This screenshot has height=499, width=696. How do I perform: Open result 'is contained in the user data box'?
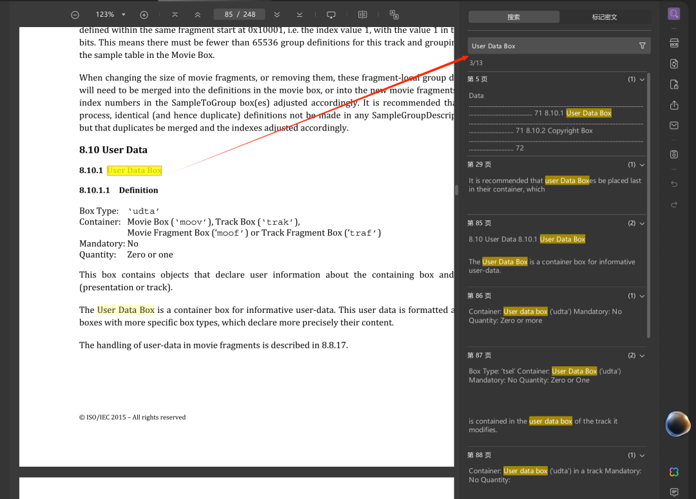tap(543, 426)
